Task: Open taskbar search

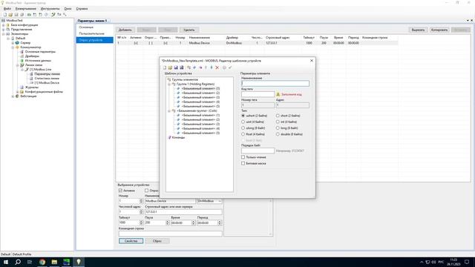Action: [x=18, y=262]
